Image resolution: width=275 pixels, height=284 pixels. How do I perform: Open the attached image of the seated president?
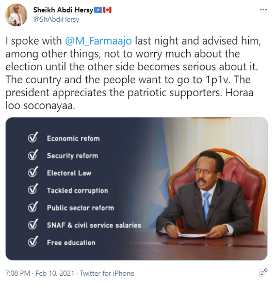coord(137,189)
